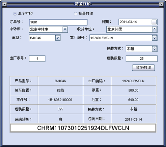Focus the 订单号 input field with 1001
The image size is (166, 147).
click(x=58, y=22)
